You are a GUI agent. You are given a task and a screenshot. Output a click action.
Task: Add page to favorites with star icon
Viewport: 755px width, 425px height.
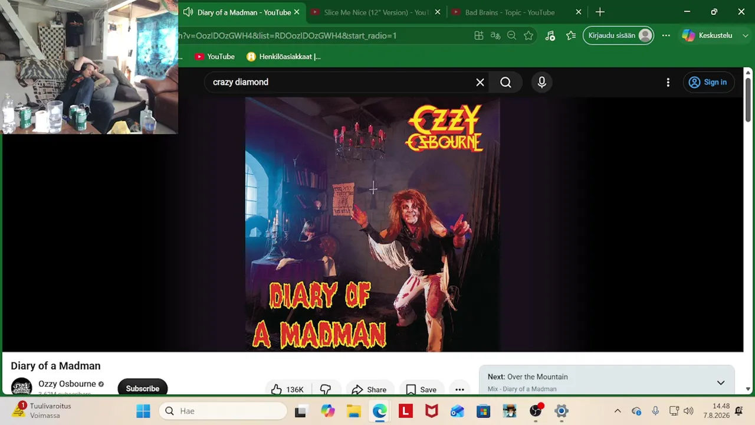pos(528,35)
